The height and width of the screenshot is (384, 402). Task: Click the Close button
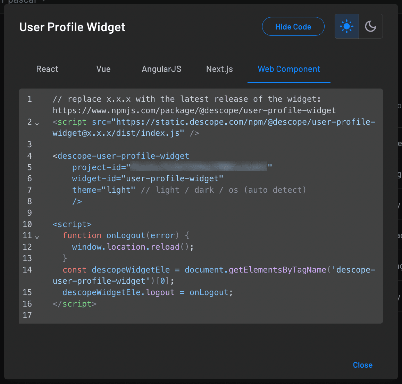tap(362, 365)
